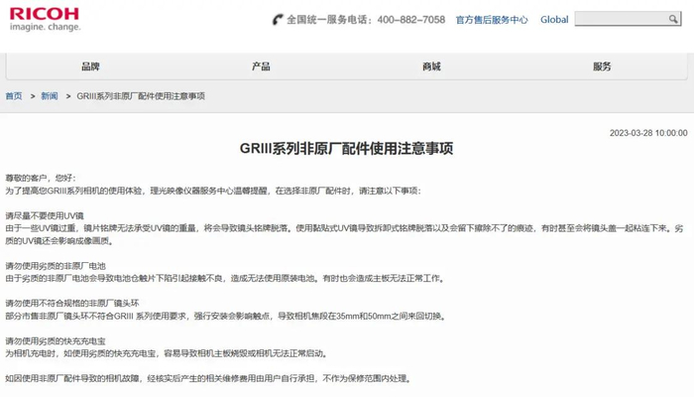
Task: Click the greeting 尊敬的客户，您好
Action: 41,178
